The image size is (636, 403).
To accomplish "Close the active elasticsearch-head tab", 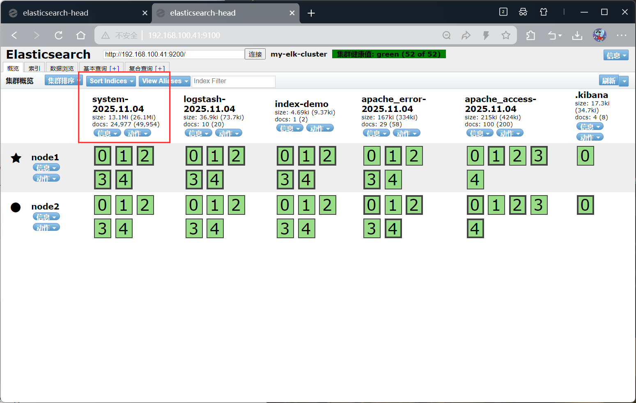I will point(292,13).
